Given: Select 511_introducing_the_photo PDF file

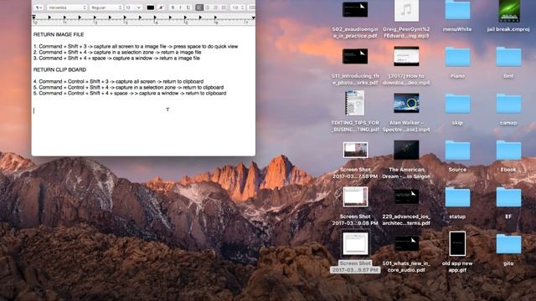Looking at the screenshot, I should coord(355,67).
